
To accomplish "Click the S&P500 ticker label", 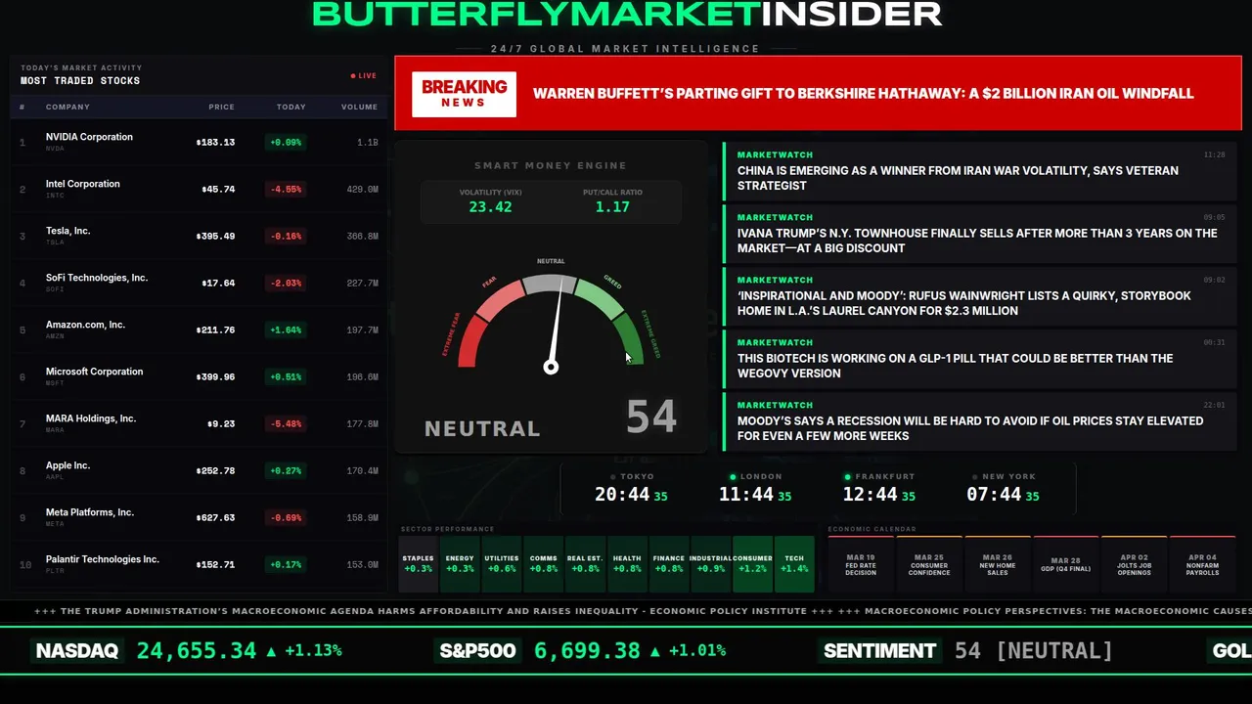I will click(x=477, y=651).
